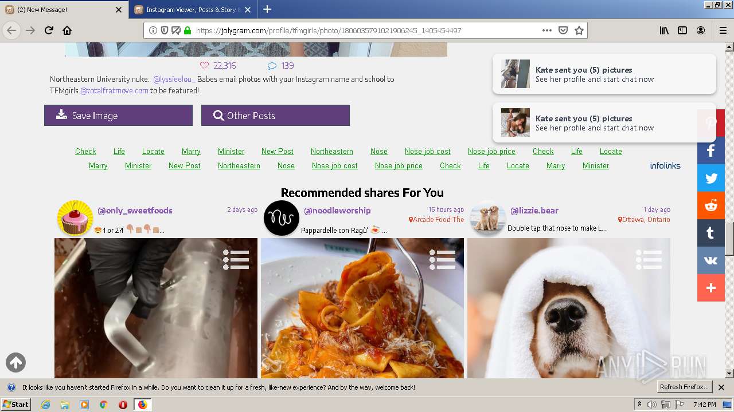Dismiss the Firefox notification bar

[x=721, y=387]
